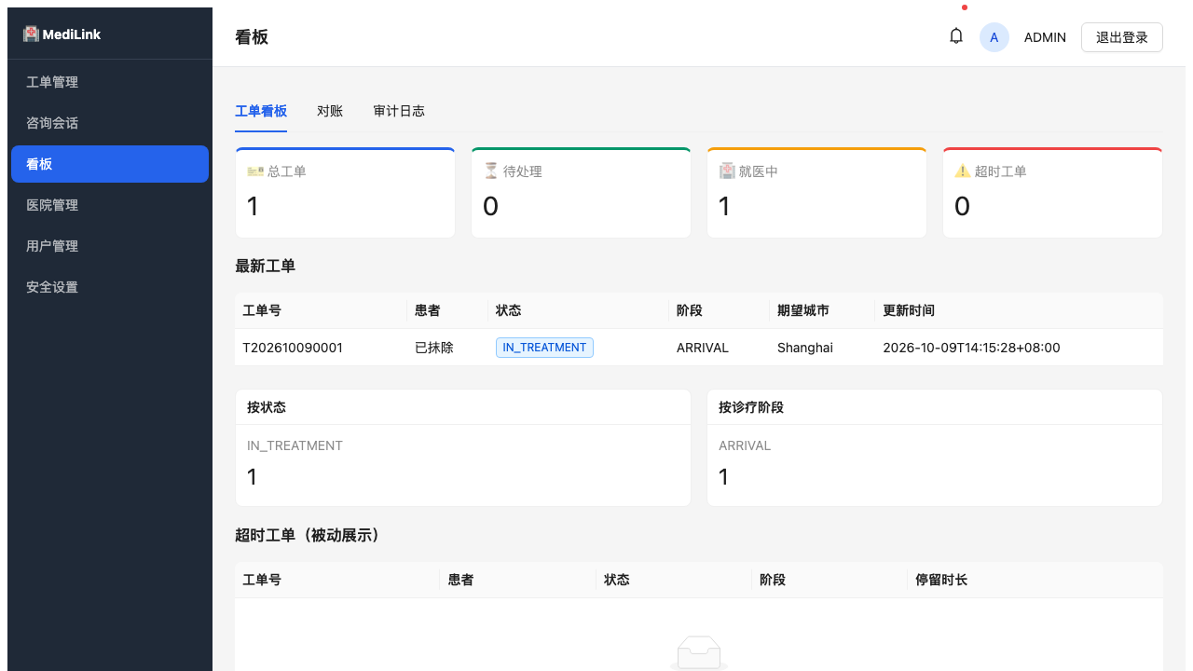Switch to the 工单看板 tab
1193x671 pixels.
(261, 111)
